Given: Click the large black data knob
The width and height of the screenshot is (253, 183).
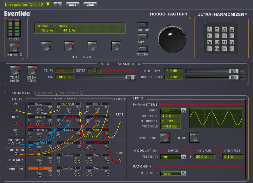Looking at the screenshot, I should (172, 38).
